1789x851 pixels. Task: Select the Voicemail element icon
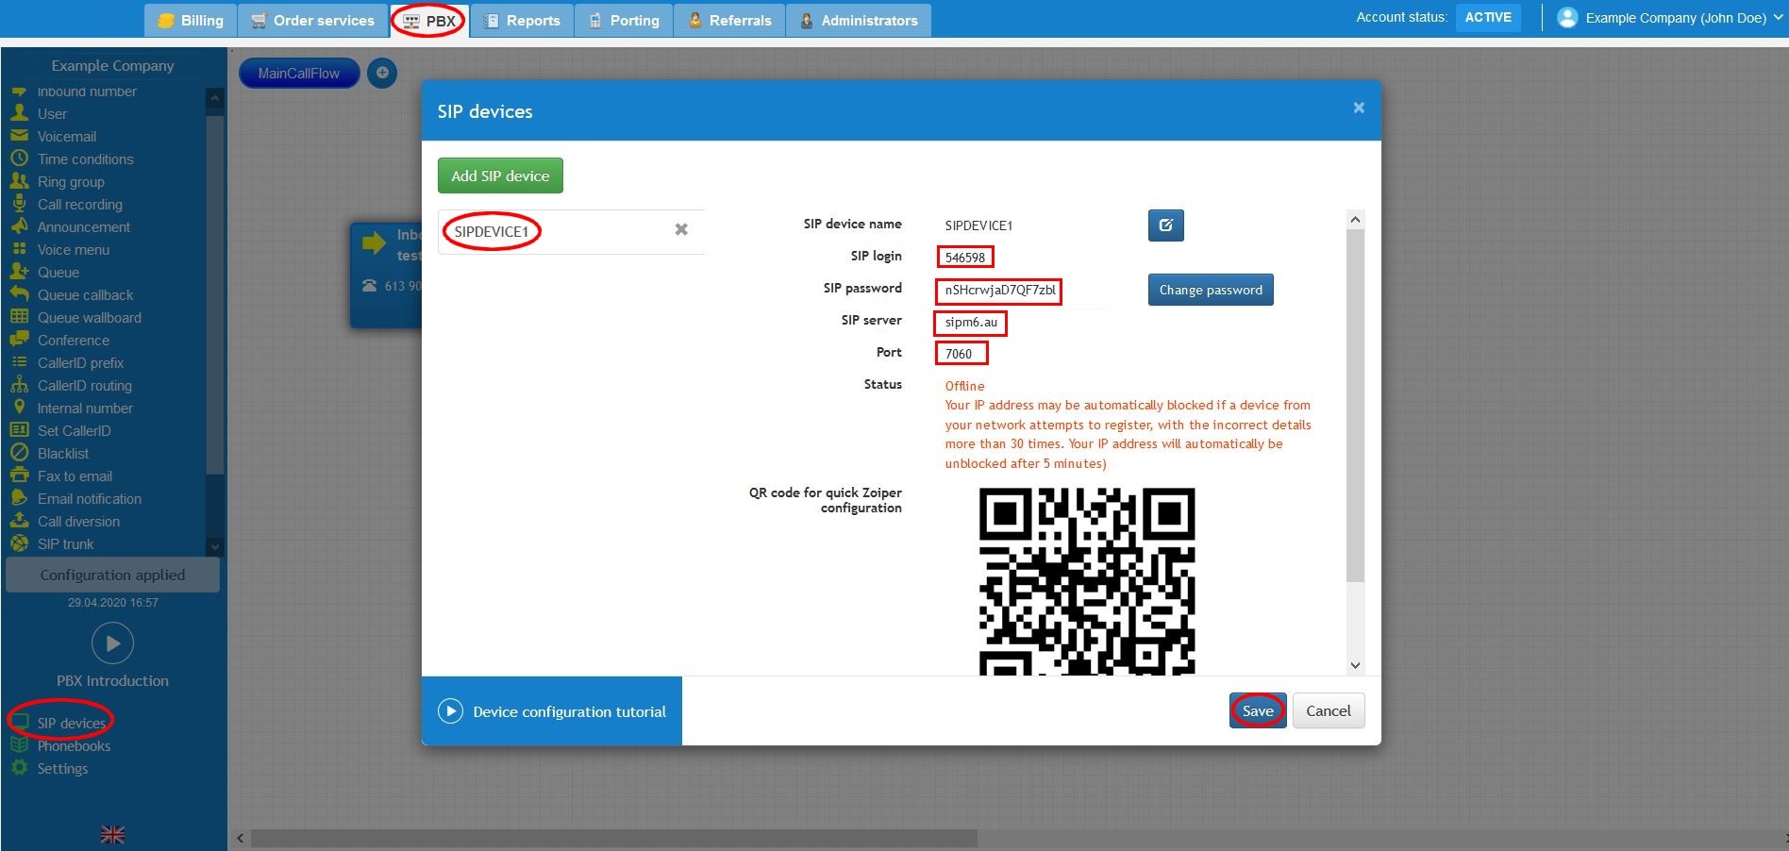(x=19, y=136)
